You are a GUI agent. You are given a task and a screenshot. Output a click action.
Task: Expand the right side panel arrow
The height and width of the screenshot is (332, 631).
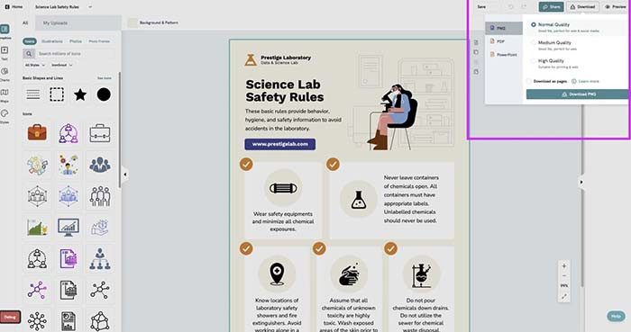581,183
